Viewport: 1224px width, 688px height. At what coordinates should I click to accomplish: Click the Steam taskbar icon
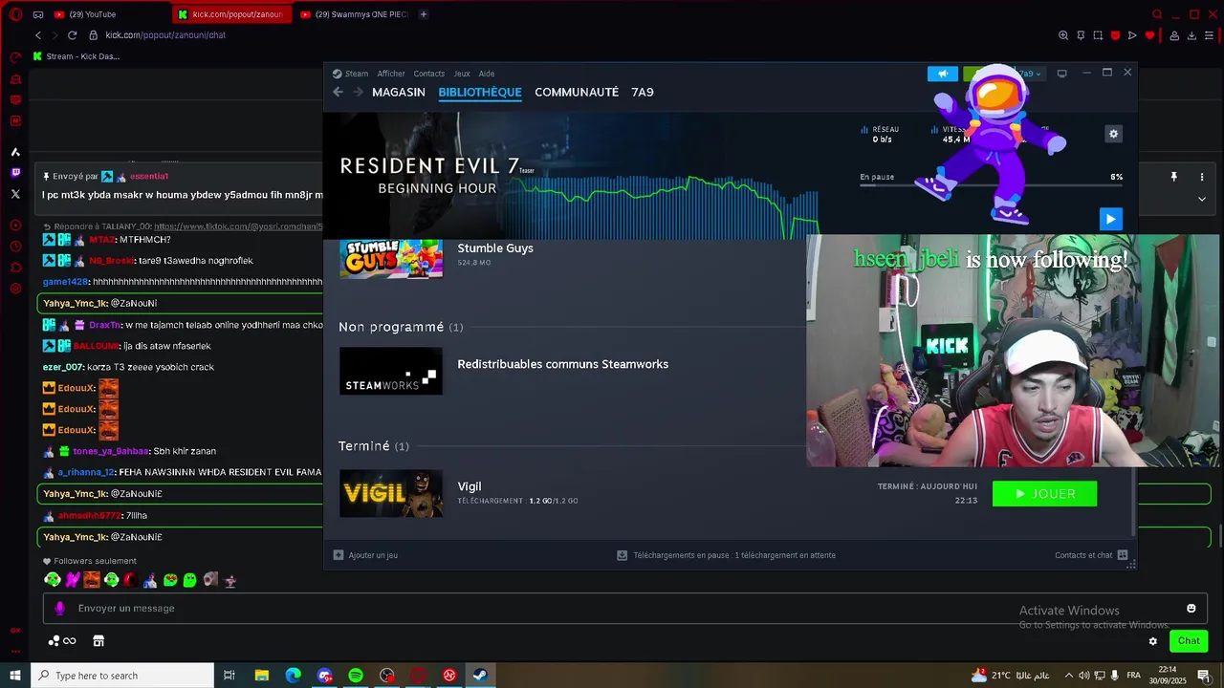480,676
